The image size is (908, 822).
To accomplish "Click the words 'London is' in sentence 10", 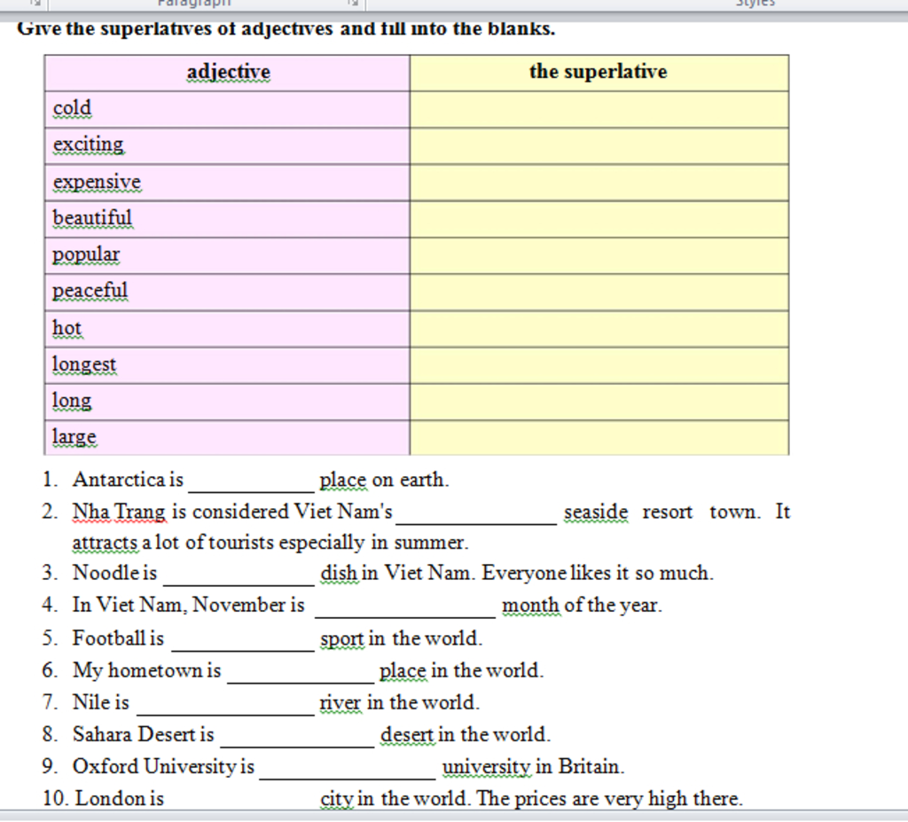I will [x=120, y=798].
